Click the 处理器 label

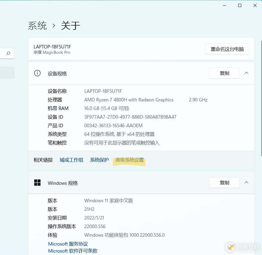55,100
